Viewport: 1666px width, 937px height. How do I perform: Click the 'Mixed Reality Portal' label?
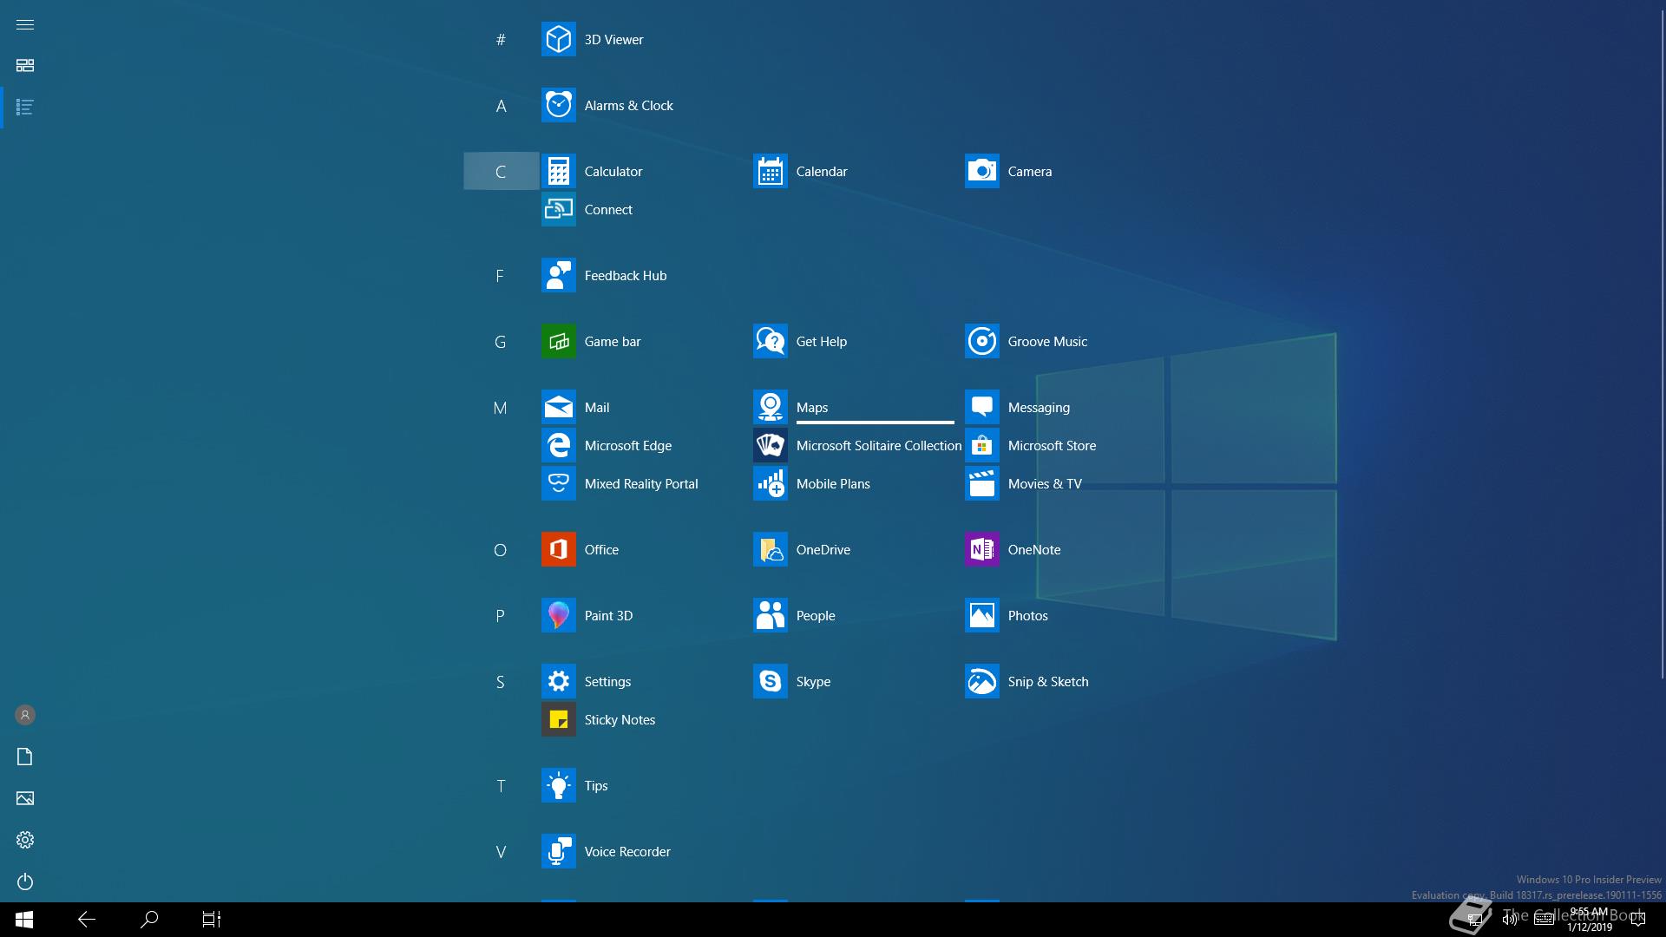coord(641,484)
